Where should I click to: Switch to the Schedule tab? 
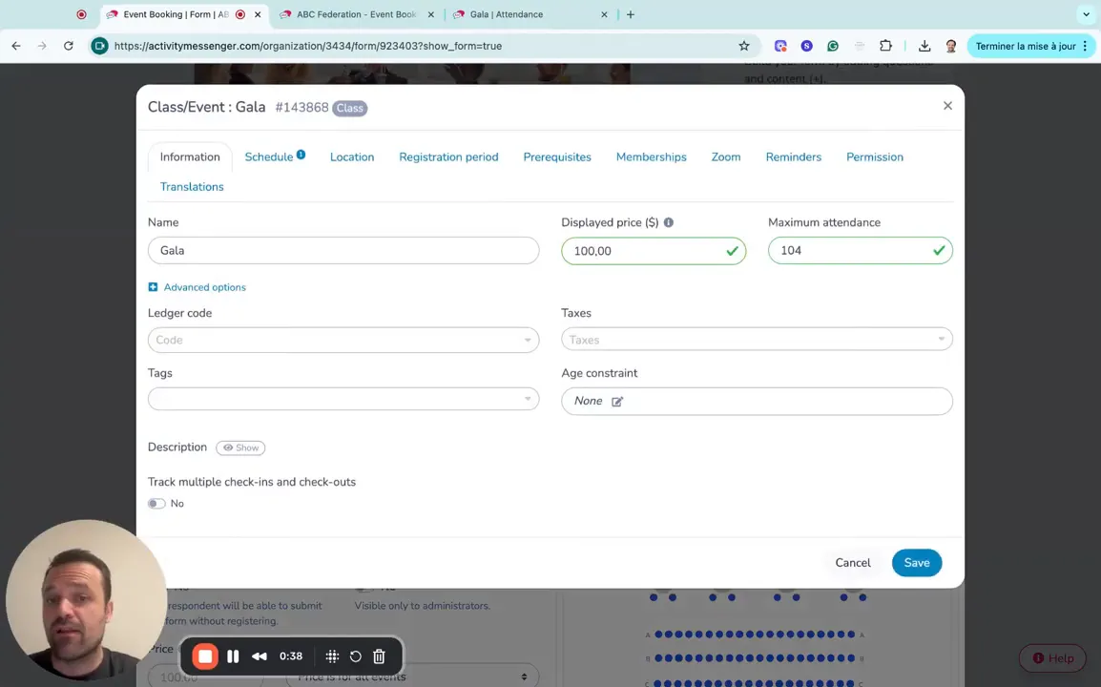269,157
